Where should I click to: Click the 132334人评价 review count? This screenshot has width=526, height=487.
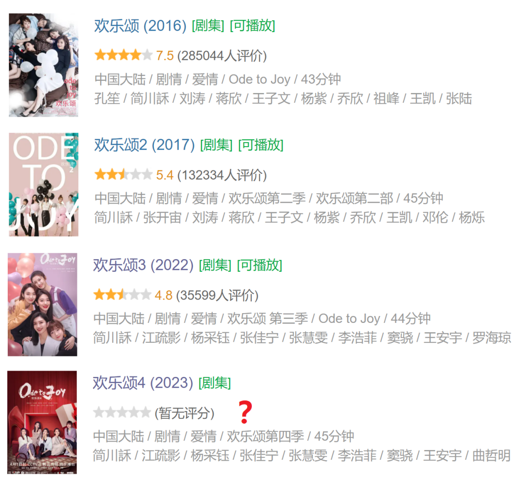point(222,175)
